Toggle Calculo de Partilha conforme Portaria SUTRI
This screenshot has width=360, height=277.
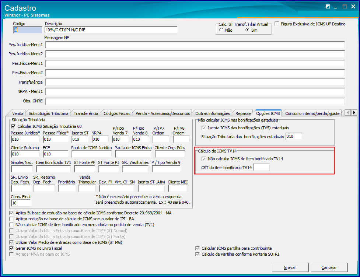tap(198, 254)
